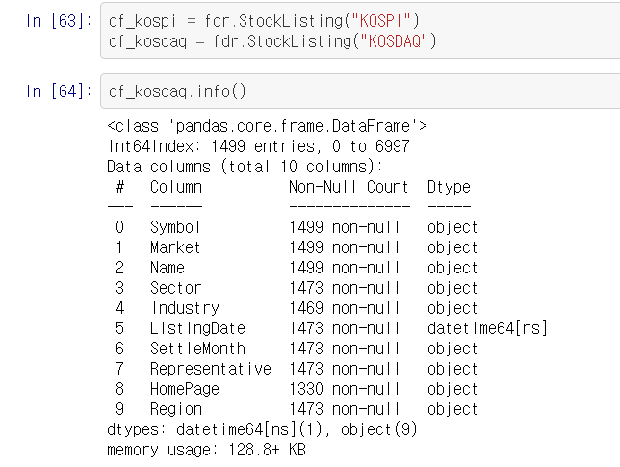Click the 'Region' column name
The image size is (620, 467).
pos(176,408)
